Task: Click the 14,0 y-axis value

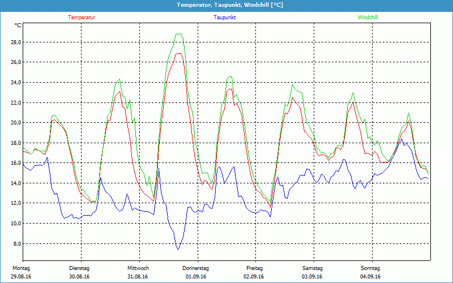Action: tap(16, 183)
